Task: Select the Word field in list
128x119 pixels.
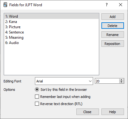Action: click(x=51, y=16)
